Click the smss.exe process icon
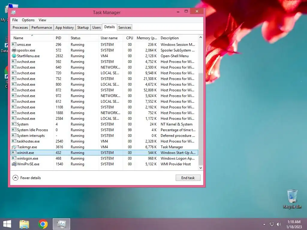307x230 pixels. (14, 44)
